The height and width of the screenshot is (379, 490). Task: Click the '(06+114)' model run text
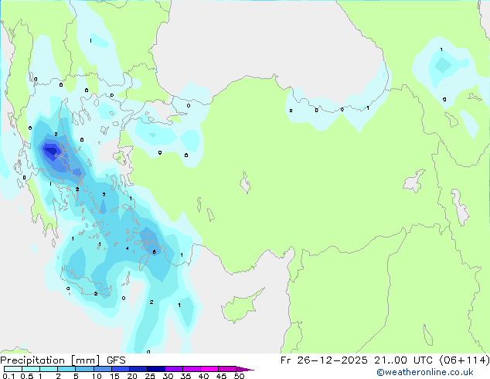click(464, 360)
